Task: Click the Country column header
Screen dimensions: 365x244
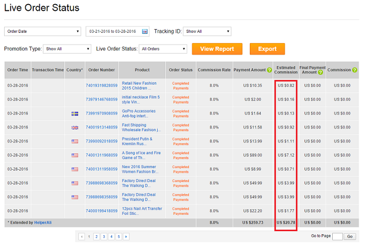Action: (75, 70)
